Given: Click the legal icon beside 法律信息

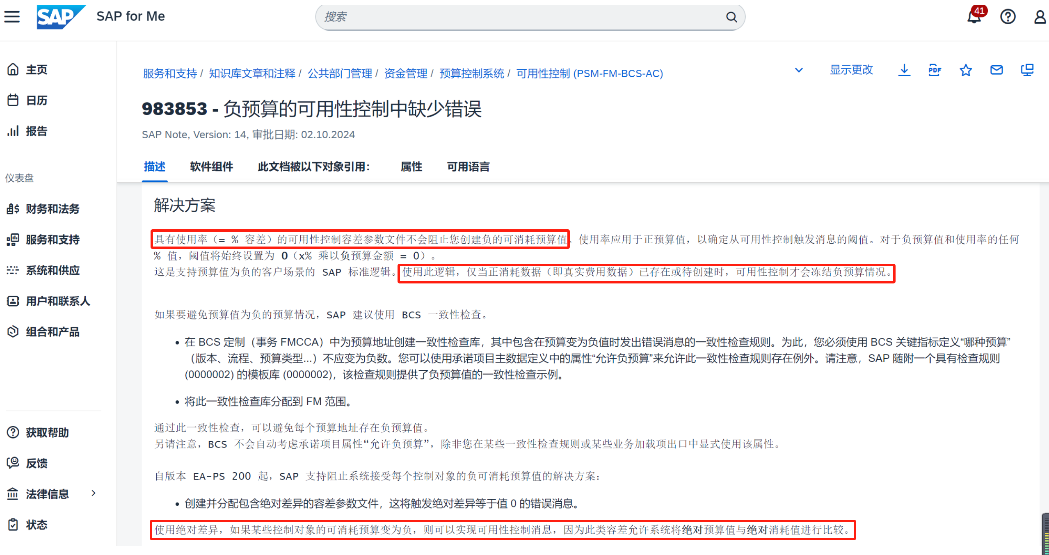Looking at the screenshot, I should click(13, 494).
